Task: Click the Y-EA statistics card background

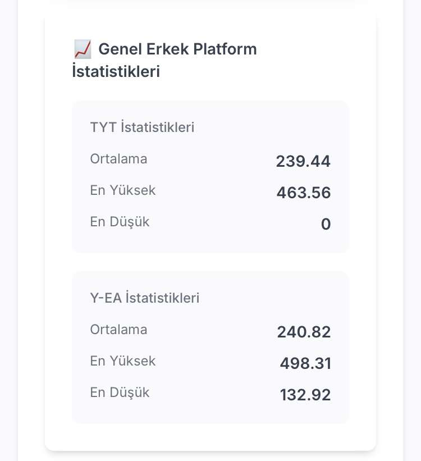Action: tap(210, 347)
